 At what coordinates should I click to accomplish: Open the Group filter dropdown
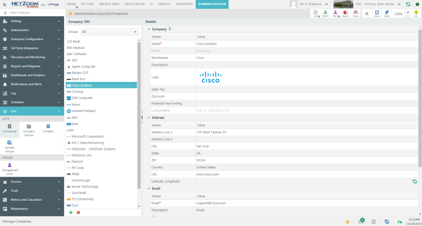(x=109, y=32)
